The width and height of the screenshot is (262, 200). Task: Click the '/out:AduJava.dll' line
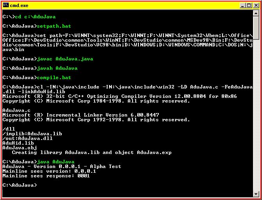28,138
